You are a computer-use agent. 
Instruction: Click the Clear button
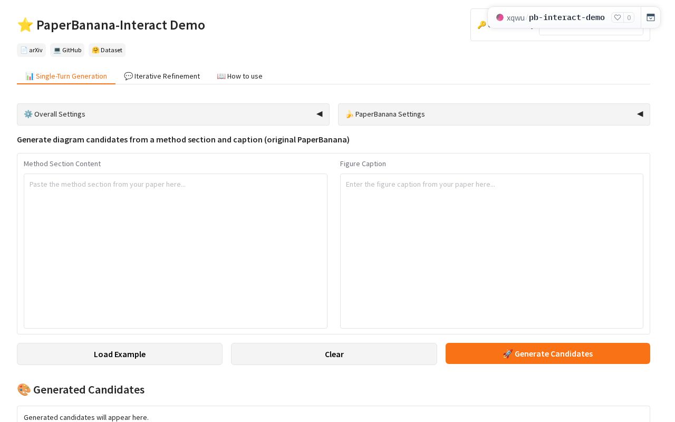334,354
